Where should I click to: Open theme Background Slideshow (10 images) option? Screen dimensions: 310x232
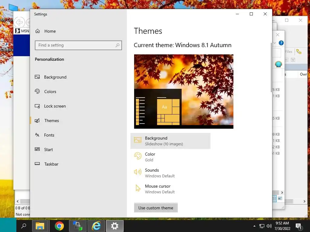[170, 141]
